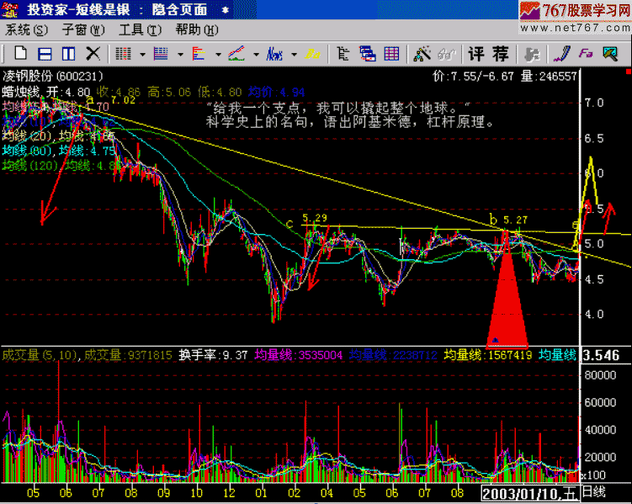Viewport: 632px width, 504px height.
Task: Open the 工具(T) menu
Action: click(140, 30)
